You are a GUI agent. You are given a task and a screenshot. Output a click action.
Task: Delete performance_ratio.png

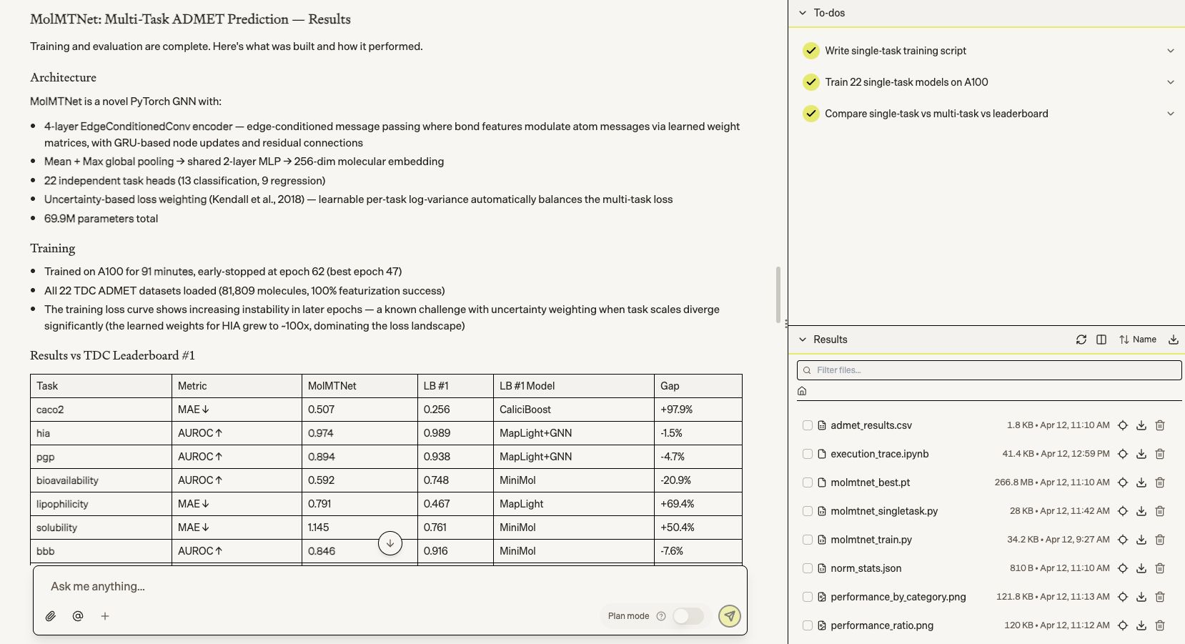(1160, 625)
